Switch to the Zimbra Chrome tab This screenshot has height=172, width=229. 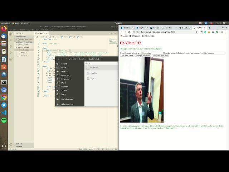(x=127, y=28)
